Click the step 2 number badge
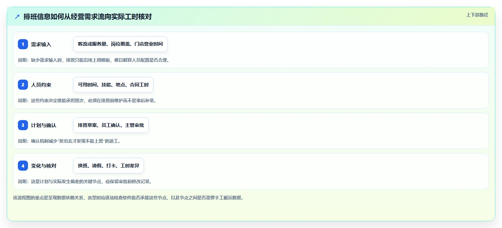This screenshot has width=502, height=228. point(23,85)
